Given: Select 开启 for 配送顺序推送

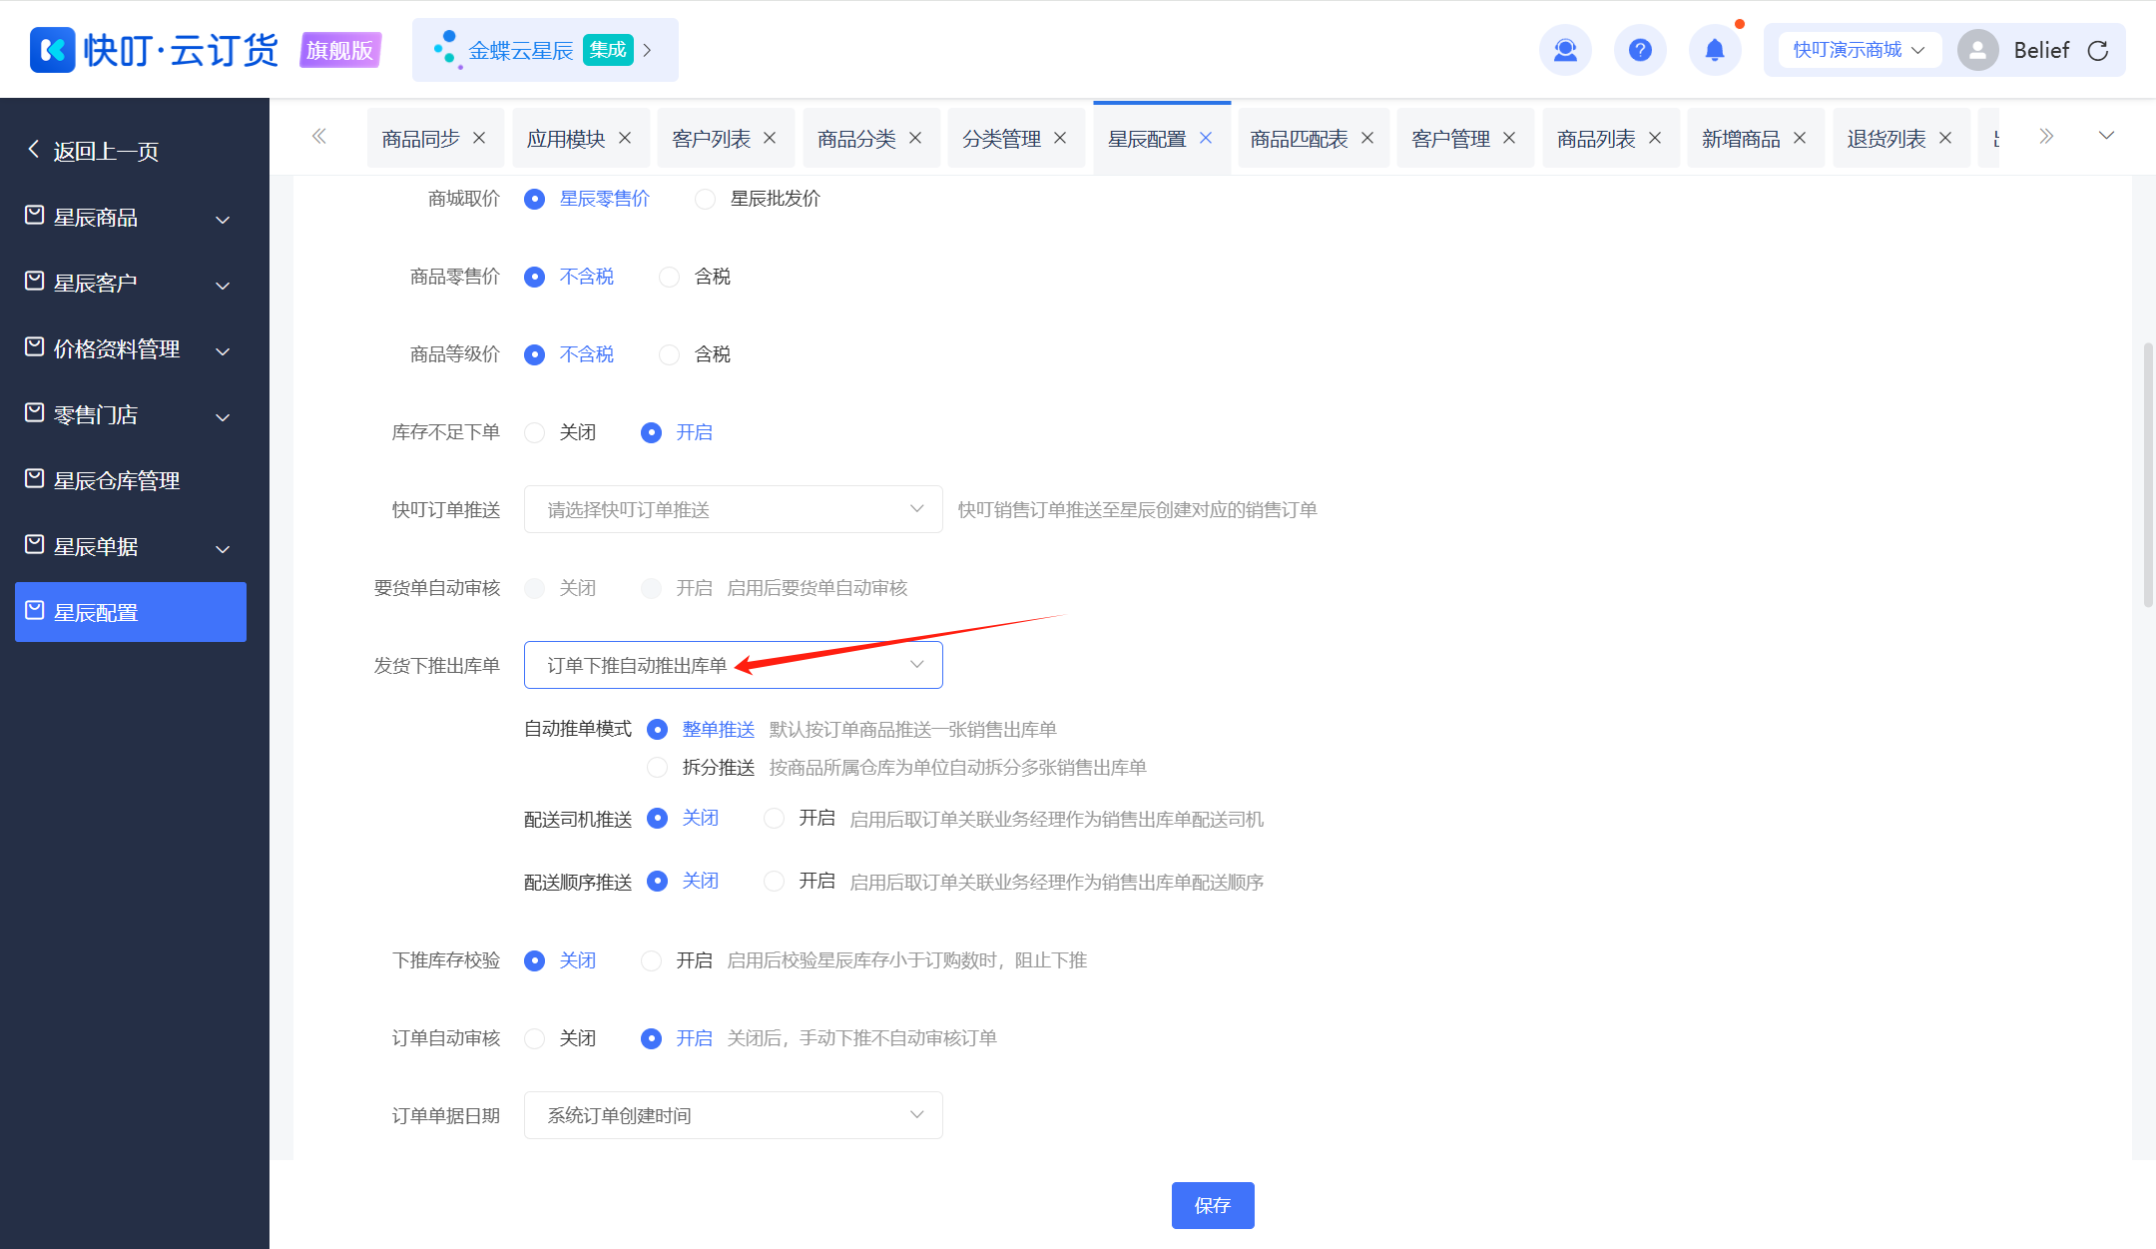Looking at the screenshot, I should pyautogui.click(x=774, y=882).
